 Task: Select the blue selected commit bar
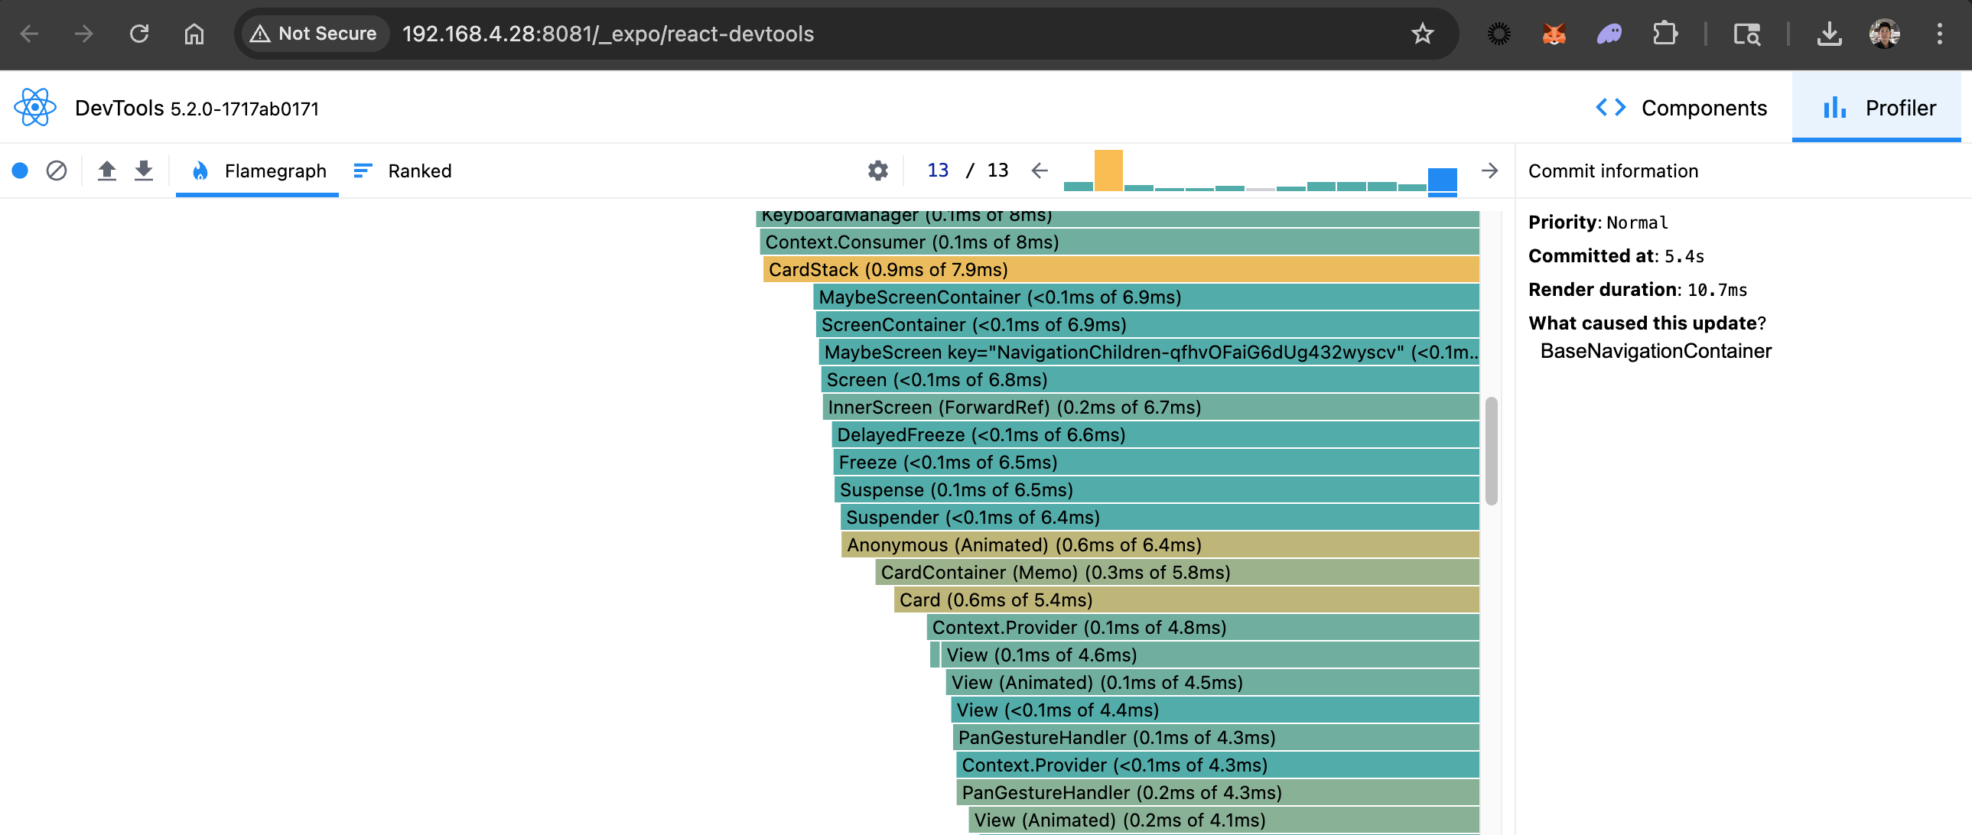click(1441, 180)
